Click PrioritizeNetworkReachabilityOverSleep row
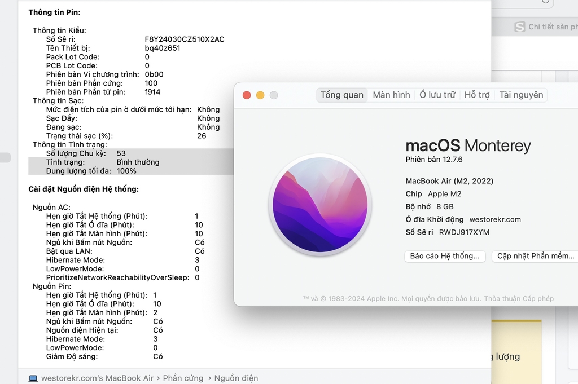578x384 pixels. pos(122,277)
